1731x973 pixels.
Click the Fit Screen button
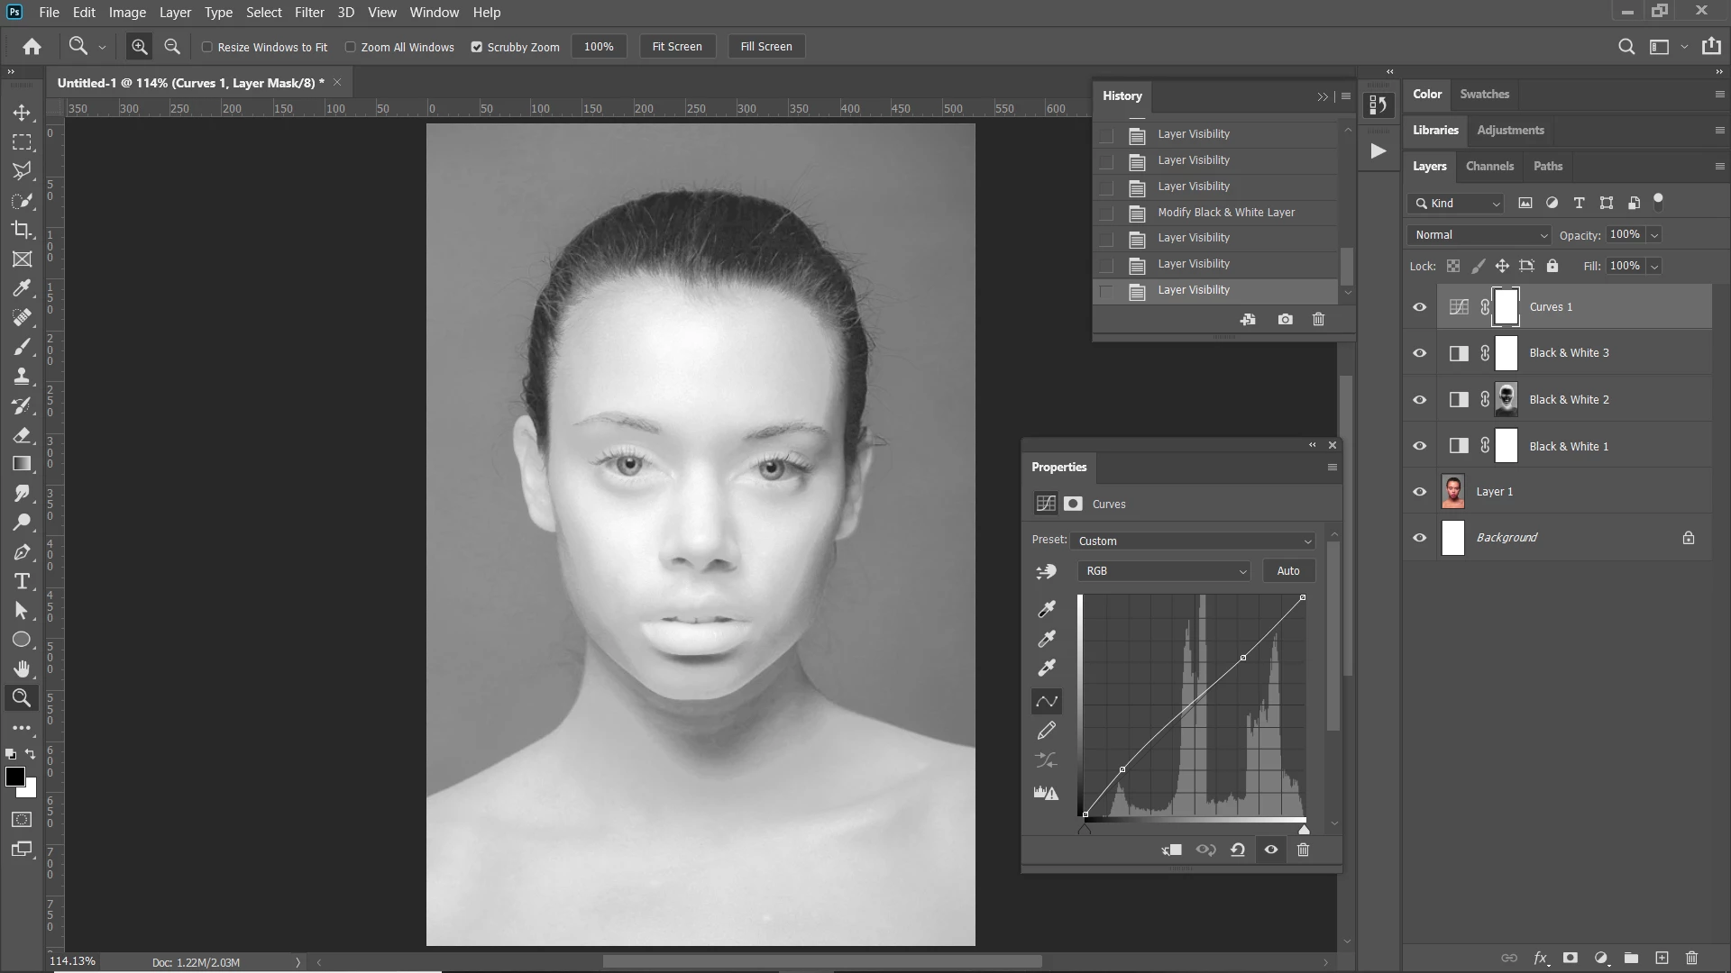pyautogui.click(x=677, y=47)
